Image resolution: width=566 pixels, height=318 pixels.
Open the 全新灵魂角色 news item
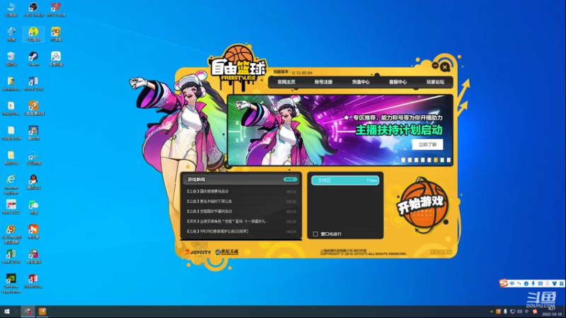click(241, 221)
